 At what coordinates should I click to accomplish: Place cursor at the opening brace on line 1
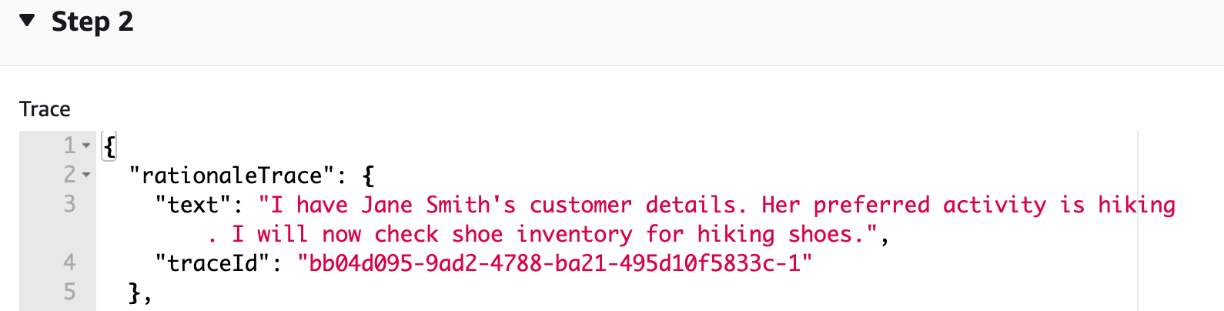109,146
